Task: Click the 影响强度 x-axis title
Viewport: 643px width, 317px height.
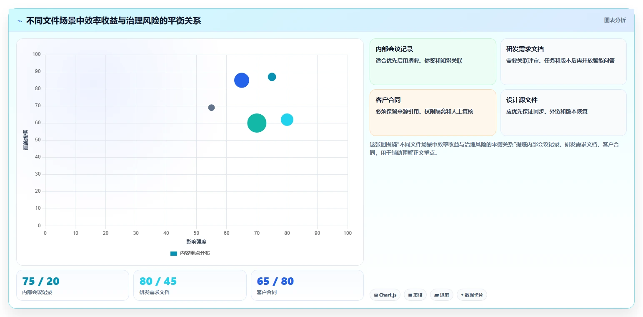Action: [196, 242]
